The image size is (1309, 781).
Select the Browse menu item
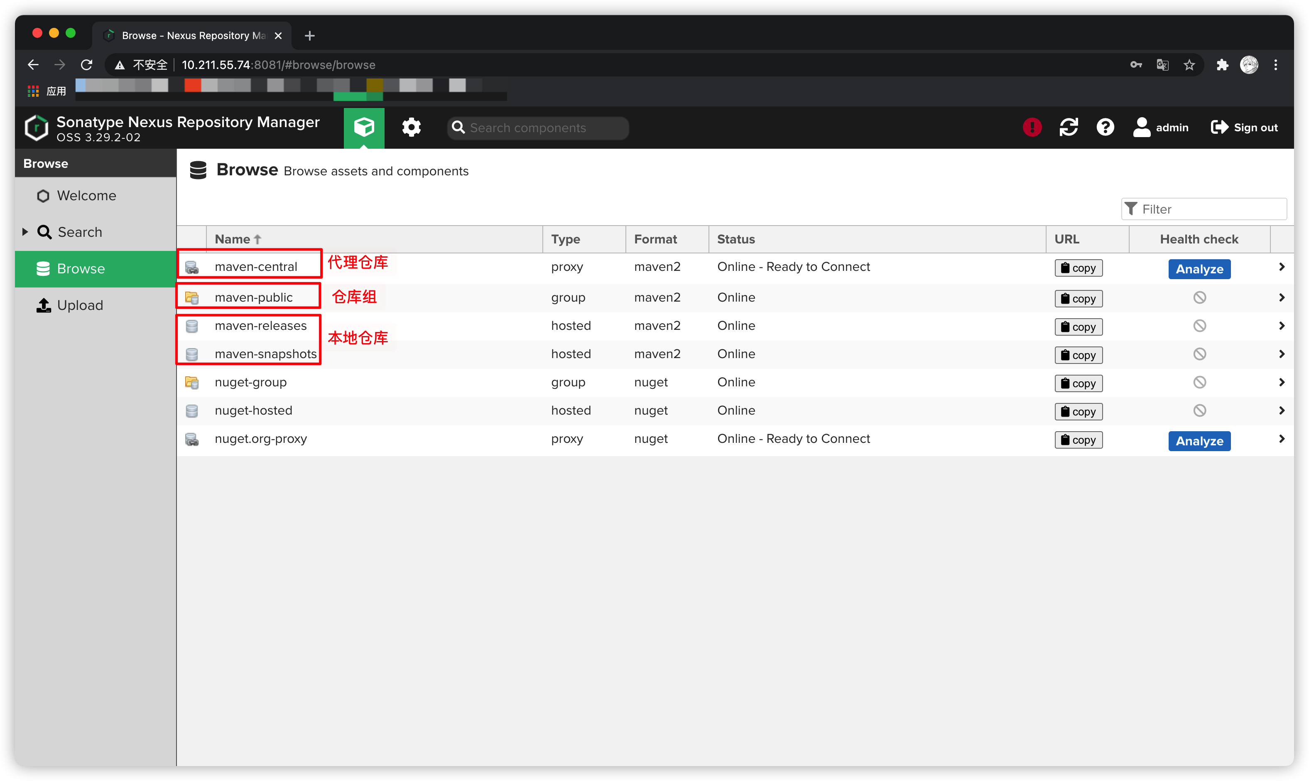pyautogui.click(x=82, y=269)
